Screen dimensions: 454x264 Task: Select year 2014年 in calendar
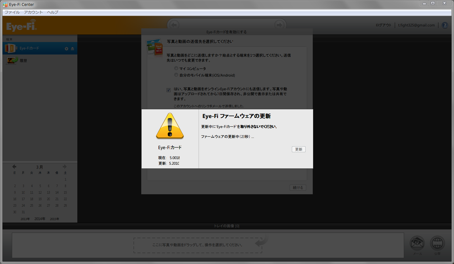[x=40, y=219]
